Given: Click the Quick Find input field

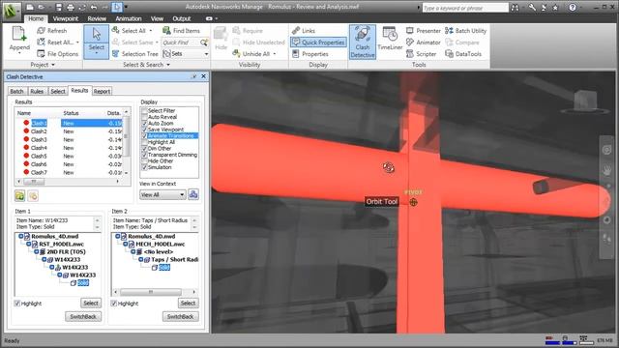Looking at the screenshot, I should pos(181,43).
